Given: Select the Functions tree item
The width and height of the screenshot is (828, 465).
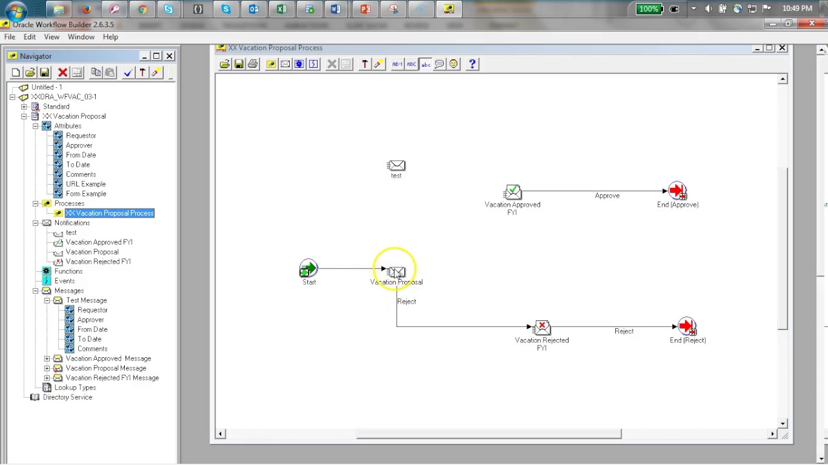Looking at the screenshot, I should tap(69, 271).
